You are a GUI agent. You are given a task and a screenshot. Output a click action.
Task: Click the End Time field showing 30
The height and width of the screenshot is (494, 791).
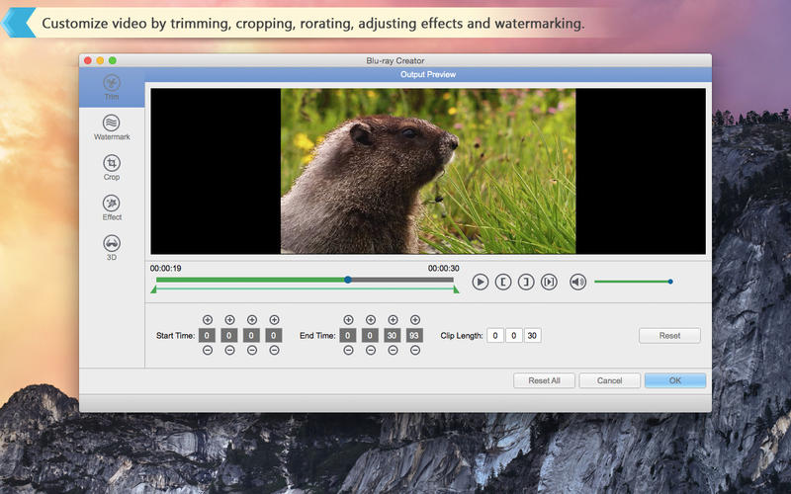click(x=393, y=336)
